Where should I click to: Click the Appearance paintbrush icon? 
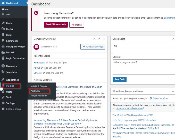pyautogui.click(x=3, y=80)
